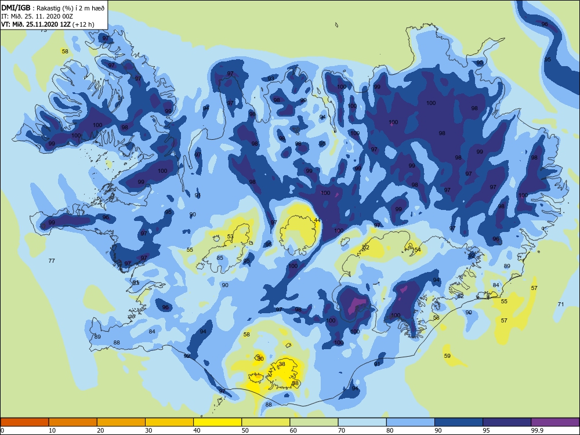Click the legend tick label 99.9
Screen dimensions: 580x435
click(x=537, y=430)
